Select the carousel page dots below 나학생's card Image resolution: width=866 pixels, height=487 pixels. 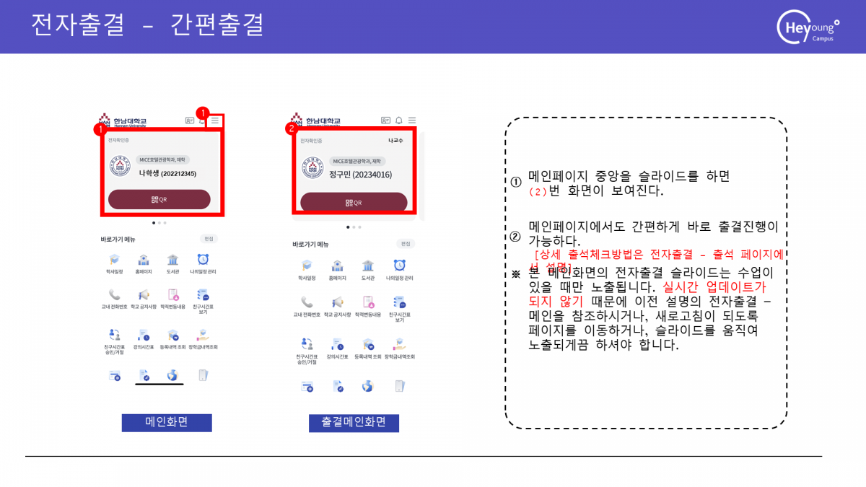tap(159, 223)
